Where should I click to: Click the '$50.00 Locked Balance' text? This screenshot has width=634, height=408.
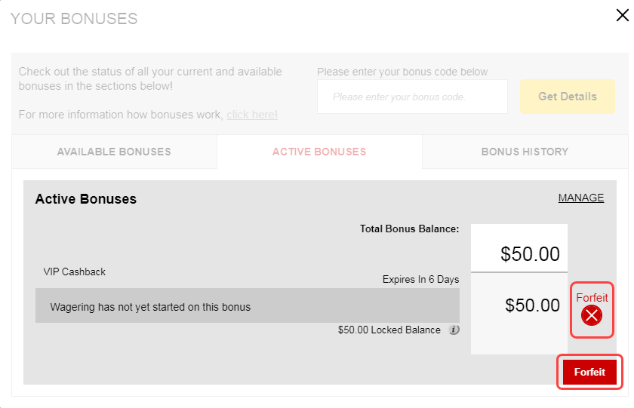point(389,330)
